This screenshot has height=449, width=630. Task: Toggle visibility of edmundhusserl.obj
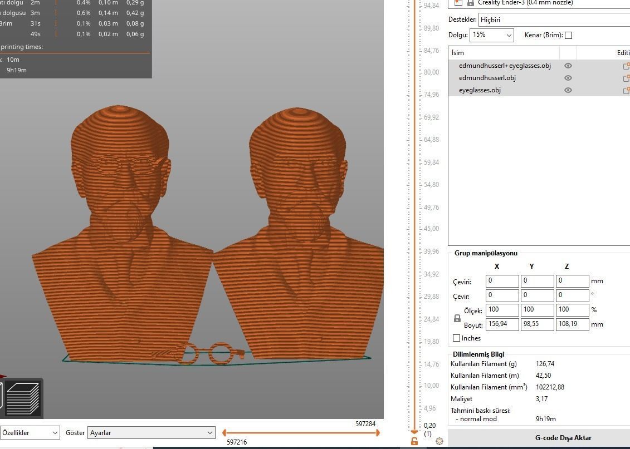[568, 78]
